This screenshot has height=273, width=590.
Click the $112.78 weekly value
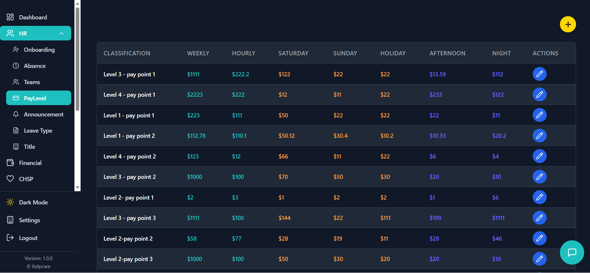point(196,136)
